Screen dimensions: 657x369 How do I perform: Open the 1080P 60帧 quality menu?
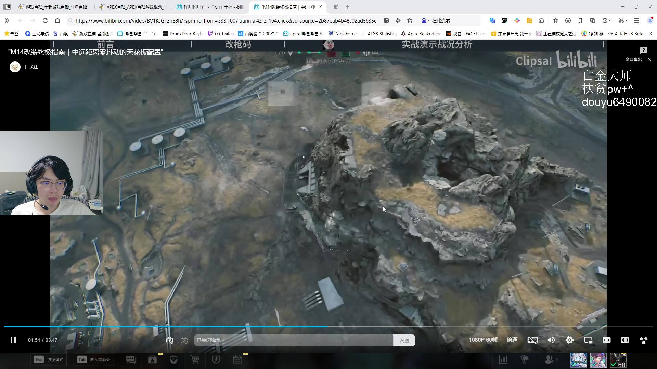tap(483, 340)
